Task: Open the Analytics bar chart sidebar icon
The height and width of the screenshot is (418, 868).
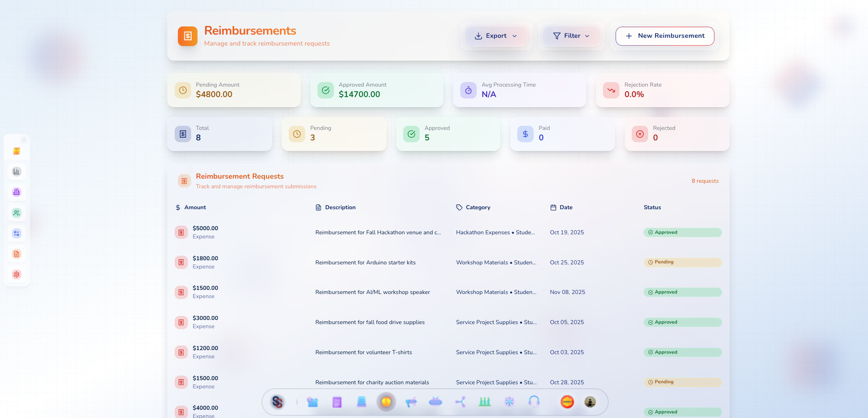Action: point(17,171)
